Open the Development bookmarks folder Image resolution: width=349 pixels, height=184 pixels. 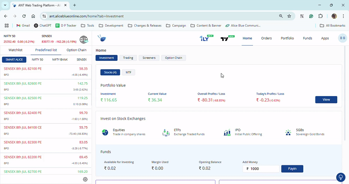[x=111, y=26]
